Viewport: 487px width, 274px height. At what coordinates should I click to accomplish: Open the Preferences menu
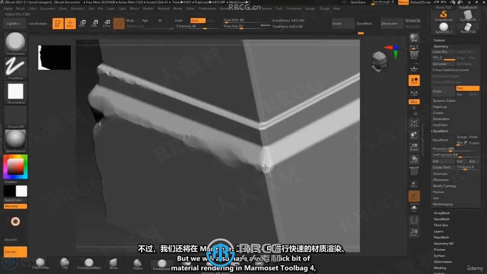[207, 8]
